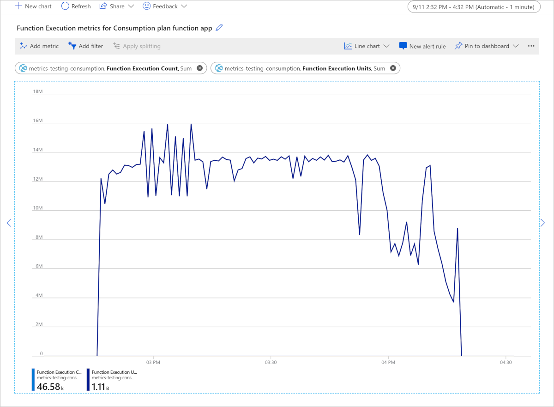The height and width of the screenshot is (407, 554).
Task: Click New chart in the top bar
Action: tap(32, 6)
